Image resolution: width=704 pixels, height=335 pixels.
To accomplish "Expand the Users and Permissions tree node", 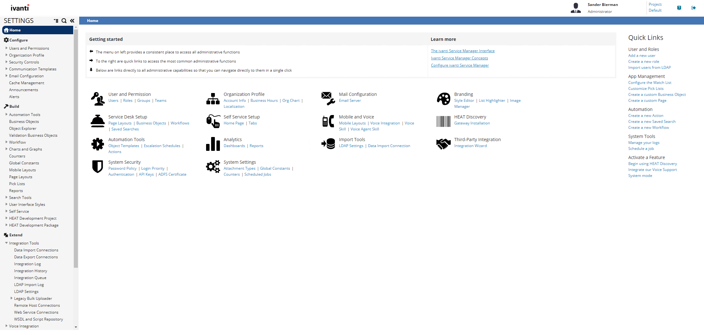I will point(6,48).
